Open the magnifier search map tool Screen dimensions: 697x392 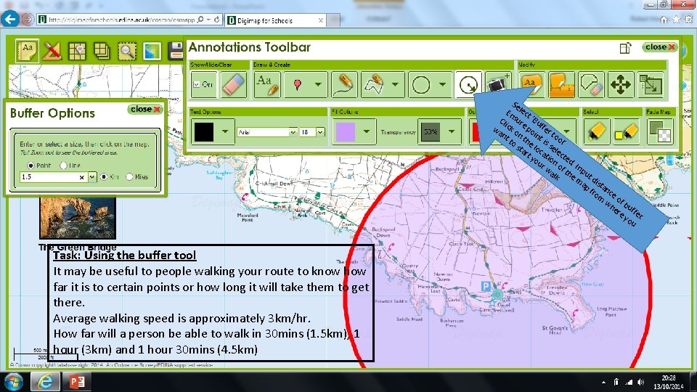click(x=127, y=52)
